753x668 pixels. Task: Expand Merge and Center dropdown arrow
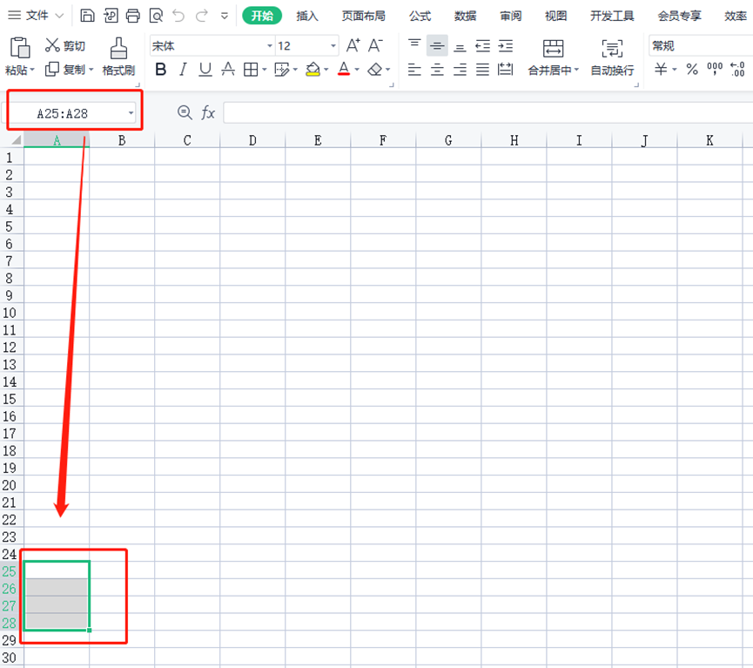pyautogui.click(x=577, y=70)
